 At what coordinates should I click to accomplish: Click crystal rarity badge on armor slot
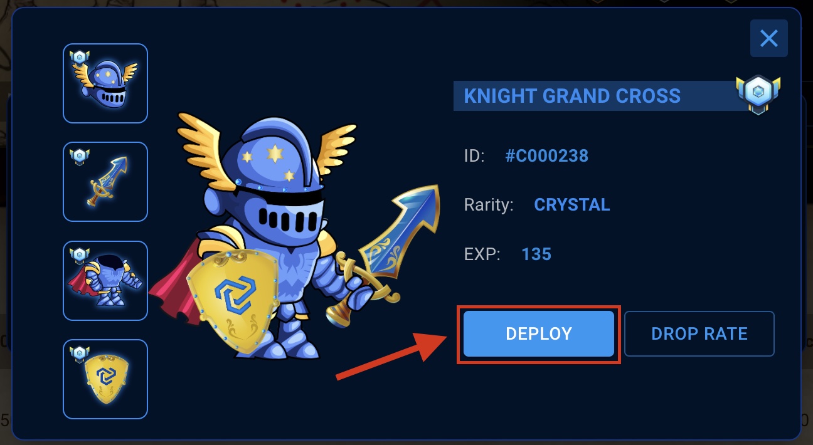[x=80, y=255]
